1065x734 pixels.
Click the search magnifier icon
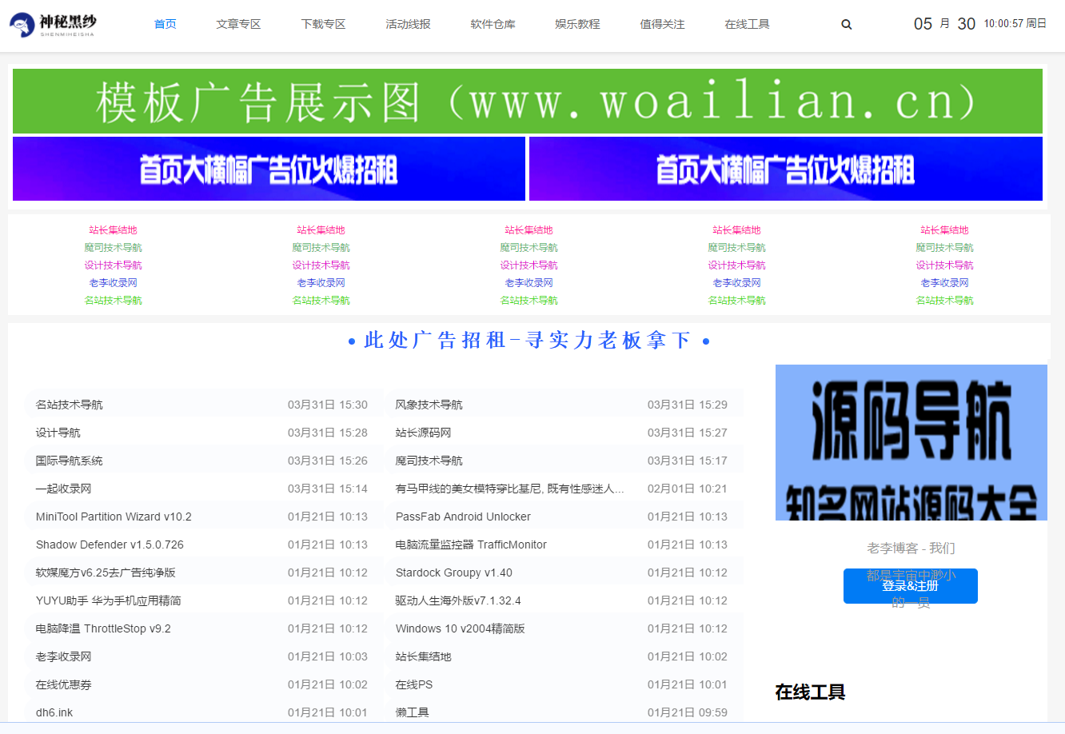click(846, 24)
